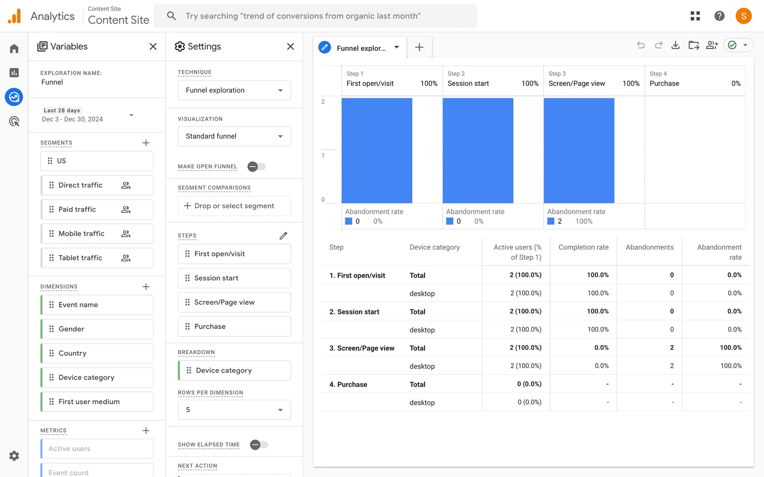Image resolution: width=764 pixels, height=477 pixels.
Task: Select the Funnel exploration tab
Action: (x=360, y=48)
